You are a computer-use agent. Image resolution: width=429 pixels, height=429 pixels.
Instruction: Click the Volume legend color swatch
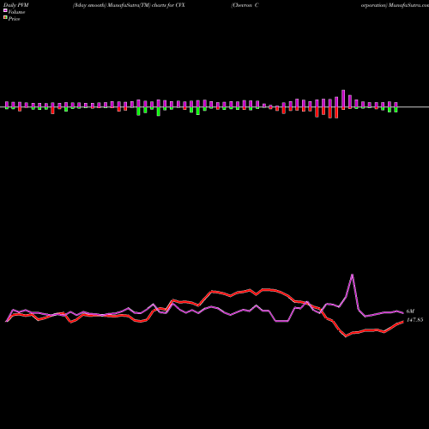(x=5, y=10)
